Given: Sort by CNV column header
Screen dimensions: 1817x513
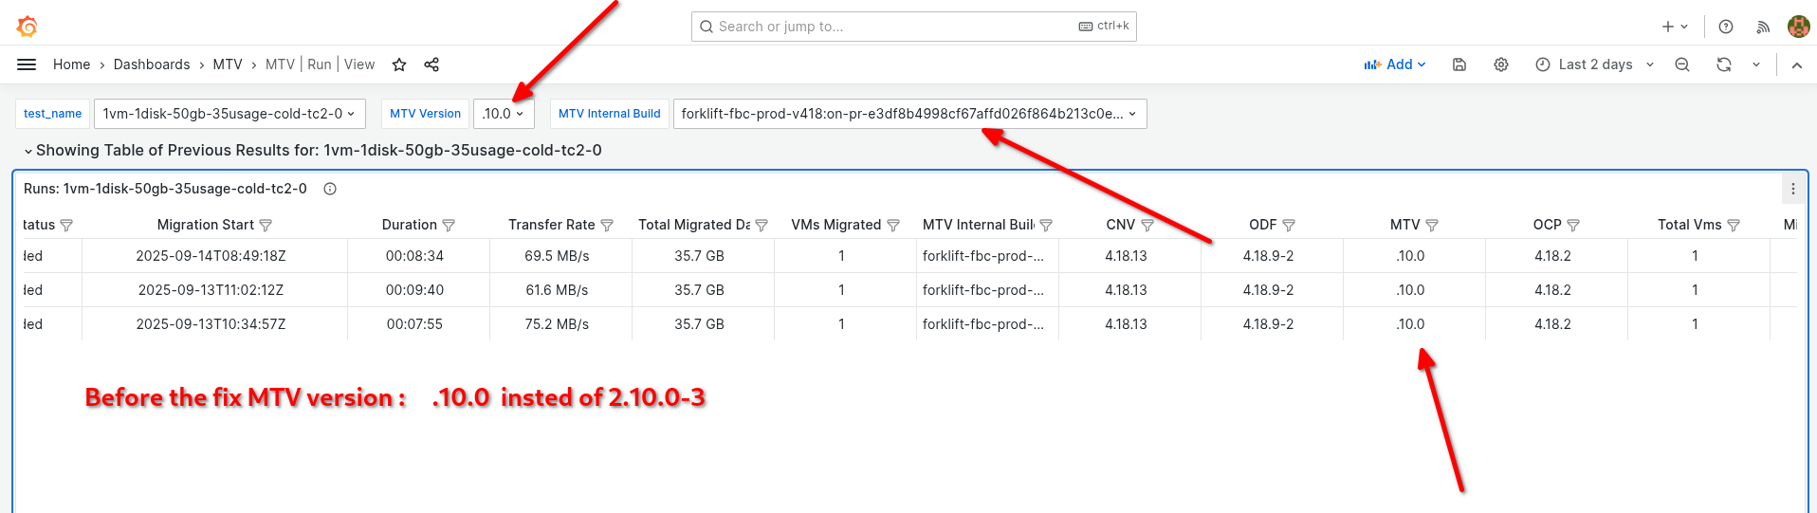Looking at the screenshot, I should [x=1120, y=225].
